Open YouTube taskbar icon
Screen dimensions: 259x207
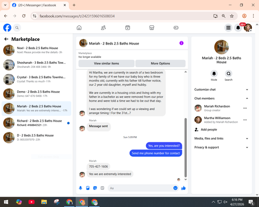(x=32, y=202)
